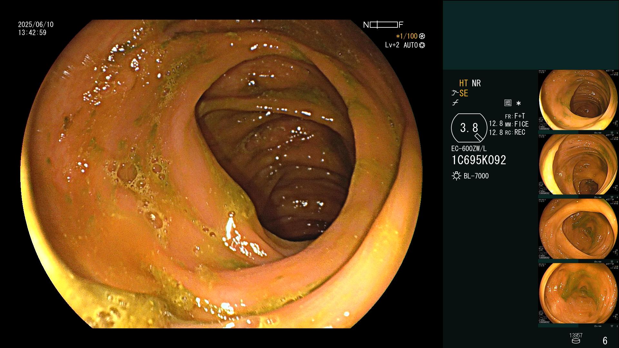Click the orange SE label
Viewport: 619px width, 348px height.
[x=464, y=93]
